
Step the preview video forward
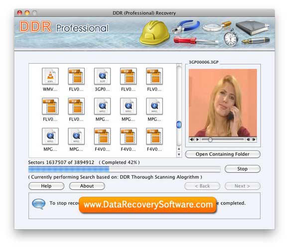pyautogui.click(x=254, y=139)
